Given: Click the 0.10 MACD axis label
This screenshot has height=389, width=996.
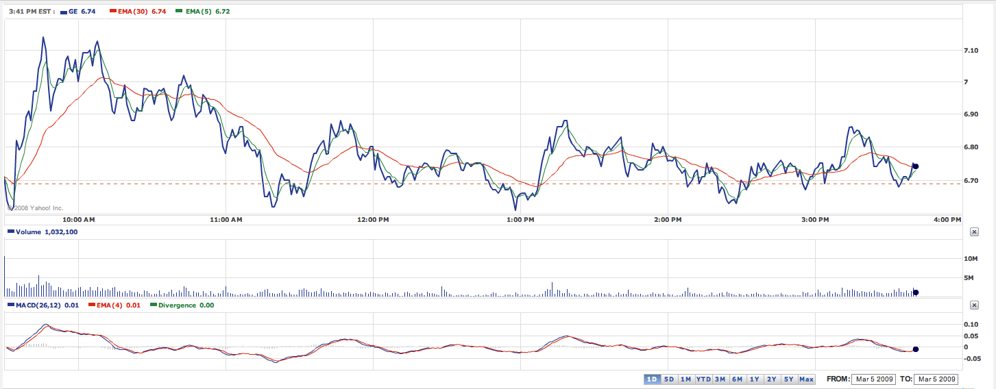Looking at the screenshot, I should (971, 324).
